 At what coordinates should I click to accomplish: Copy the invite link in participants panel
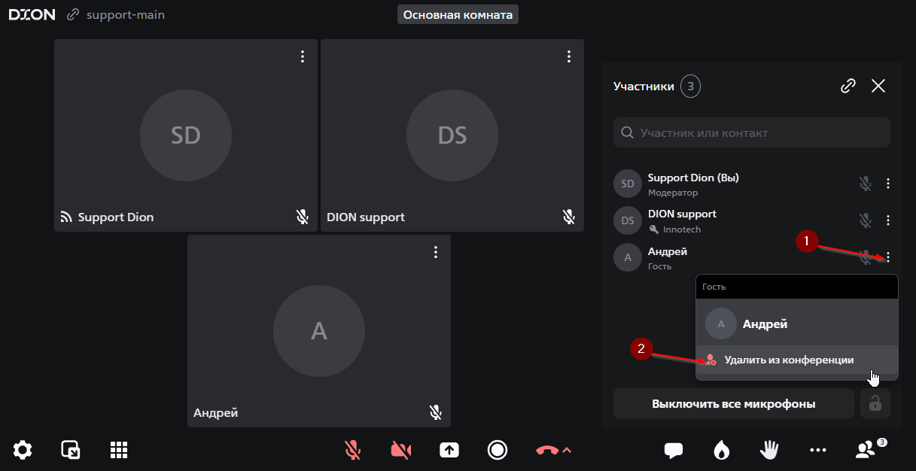[848, 86]
